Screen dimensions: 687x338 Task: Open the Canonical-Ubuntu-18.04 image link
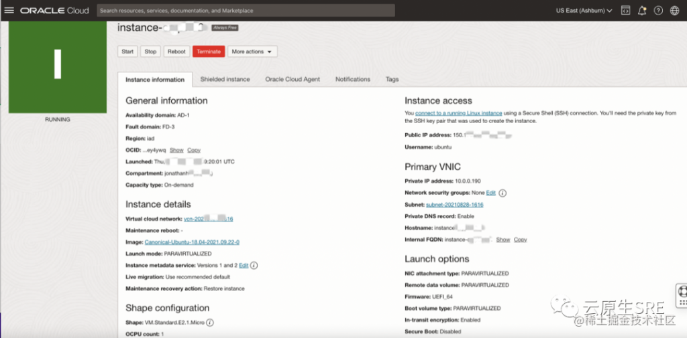(192, 242)
